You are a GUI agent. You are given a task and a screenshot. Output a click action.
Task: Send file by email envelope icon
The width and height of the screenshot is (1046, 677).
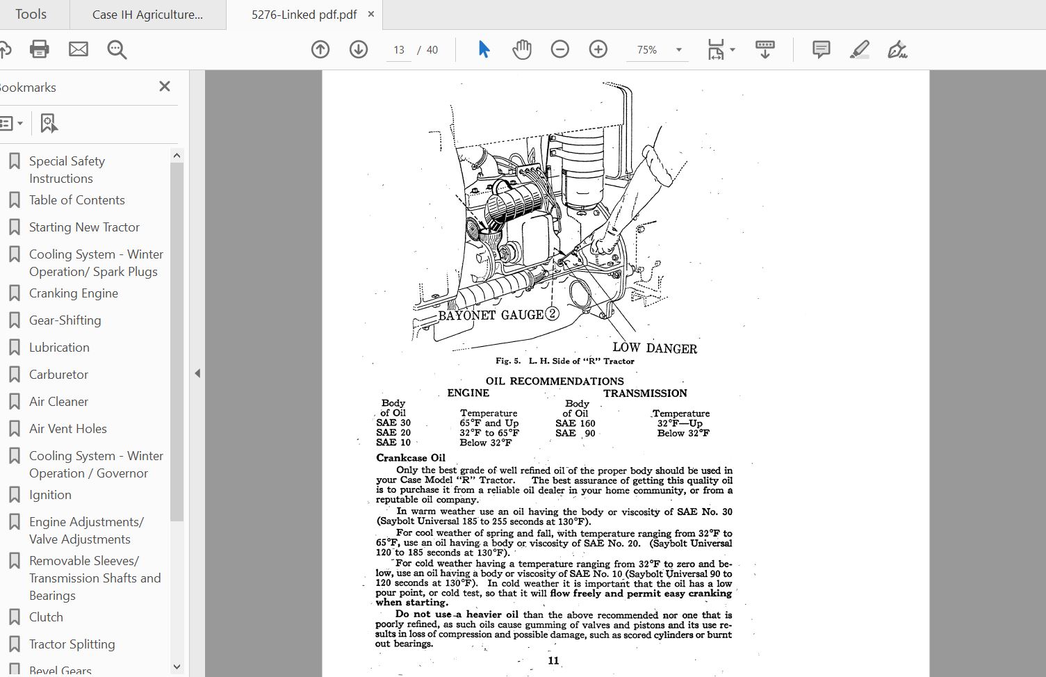[79, 49]
